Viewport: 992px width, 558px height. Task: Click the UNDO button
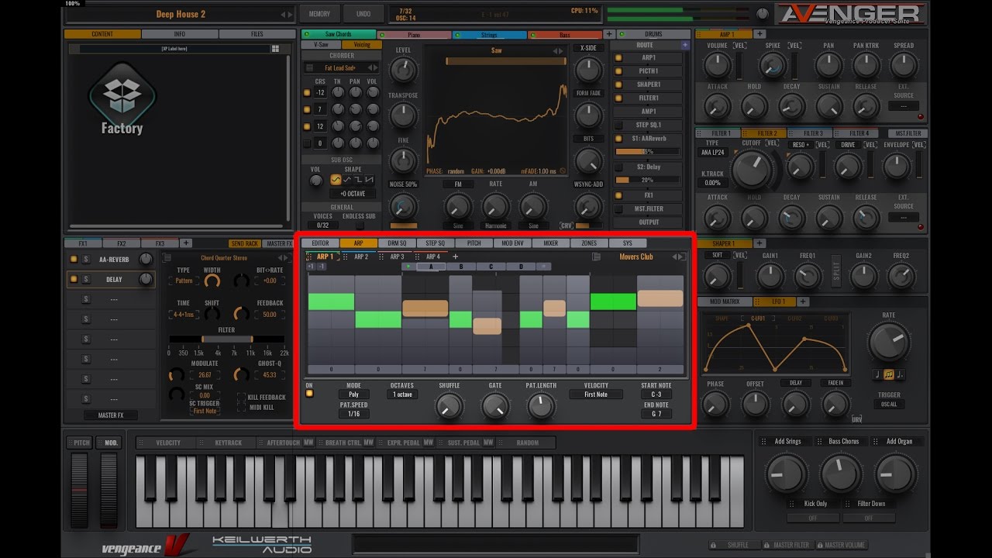click(363, 14)
